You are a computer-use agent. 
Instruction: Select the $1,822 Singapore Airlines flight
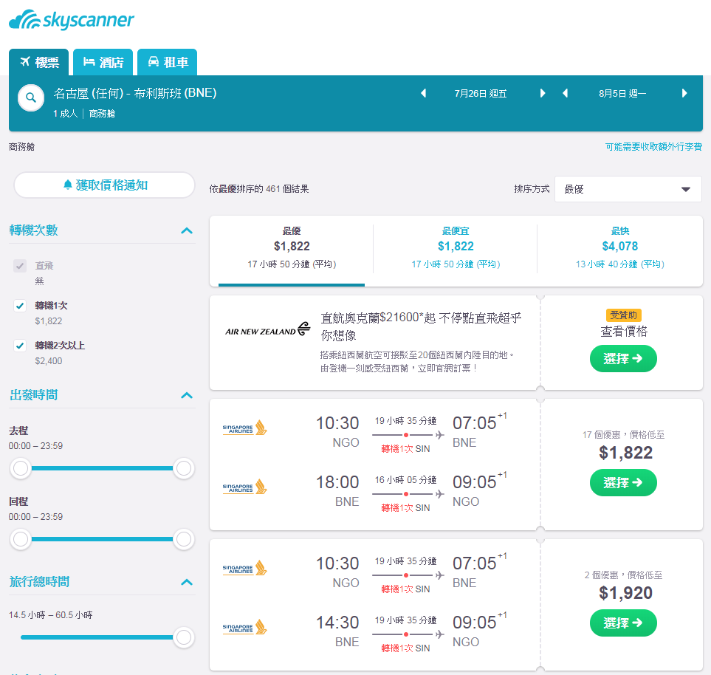[623, 483]
